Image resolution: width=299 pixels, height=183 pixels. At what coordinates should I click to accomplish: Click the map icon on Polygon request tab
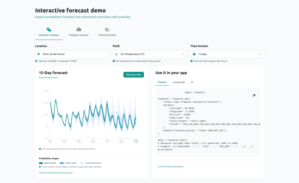(79, 29)
